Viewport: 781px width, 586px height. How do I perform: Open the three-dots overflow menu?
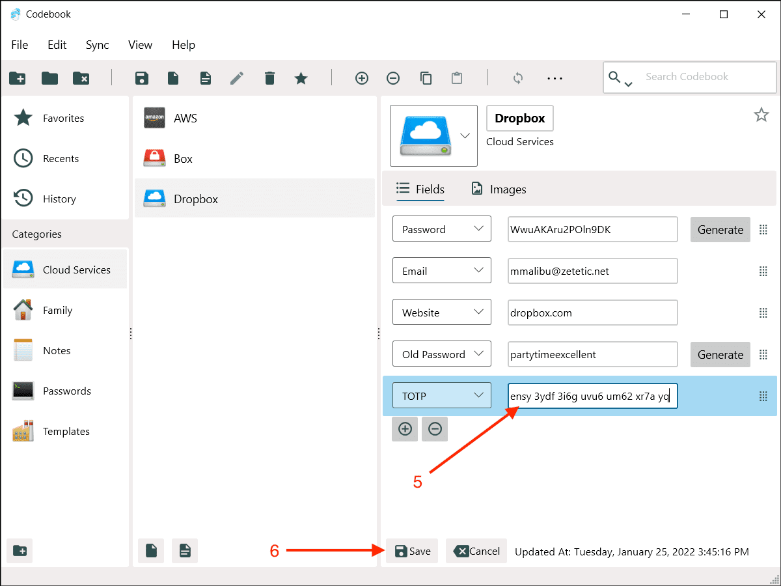(555, 78)
